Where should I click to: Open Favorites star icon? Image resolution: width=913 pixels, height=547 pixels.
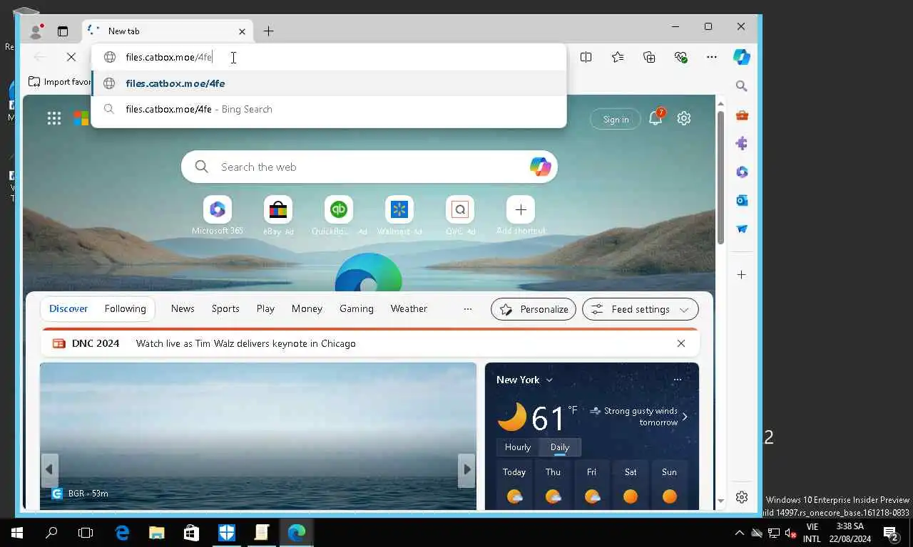(618, 57)
